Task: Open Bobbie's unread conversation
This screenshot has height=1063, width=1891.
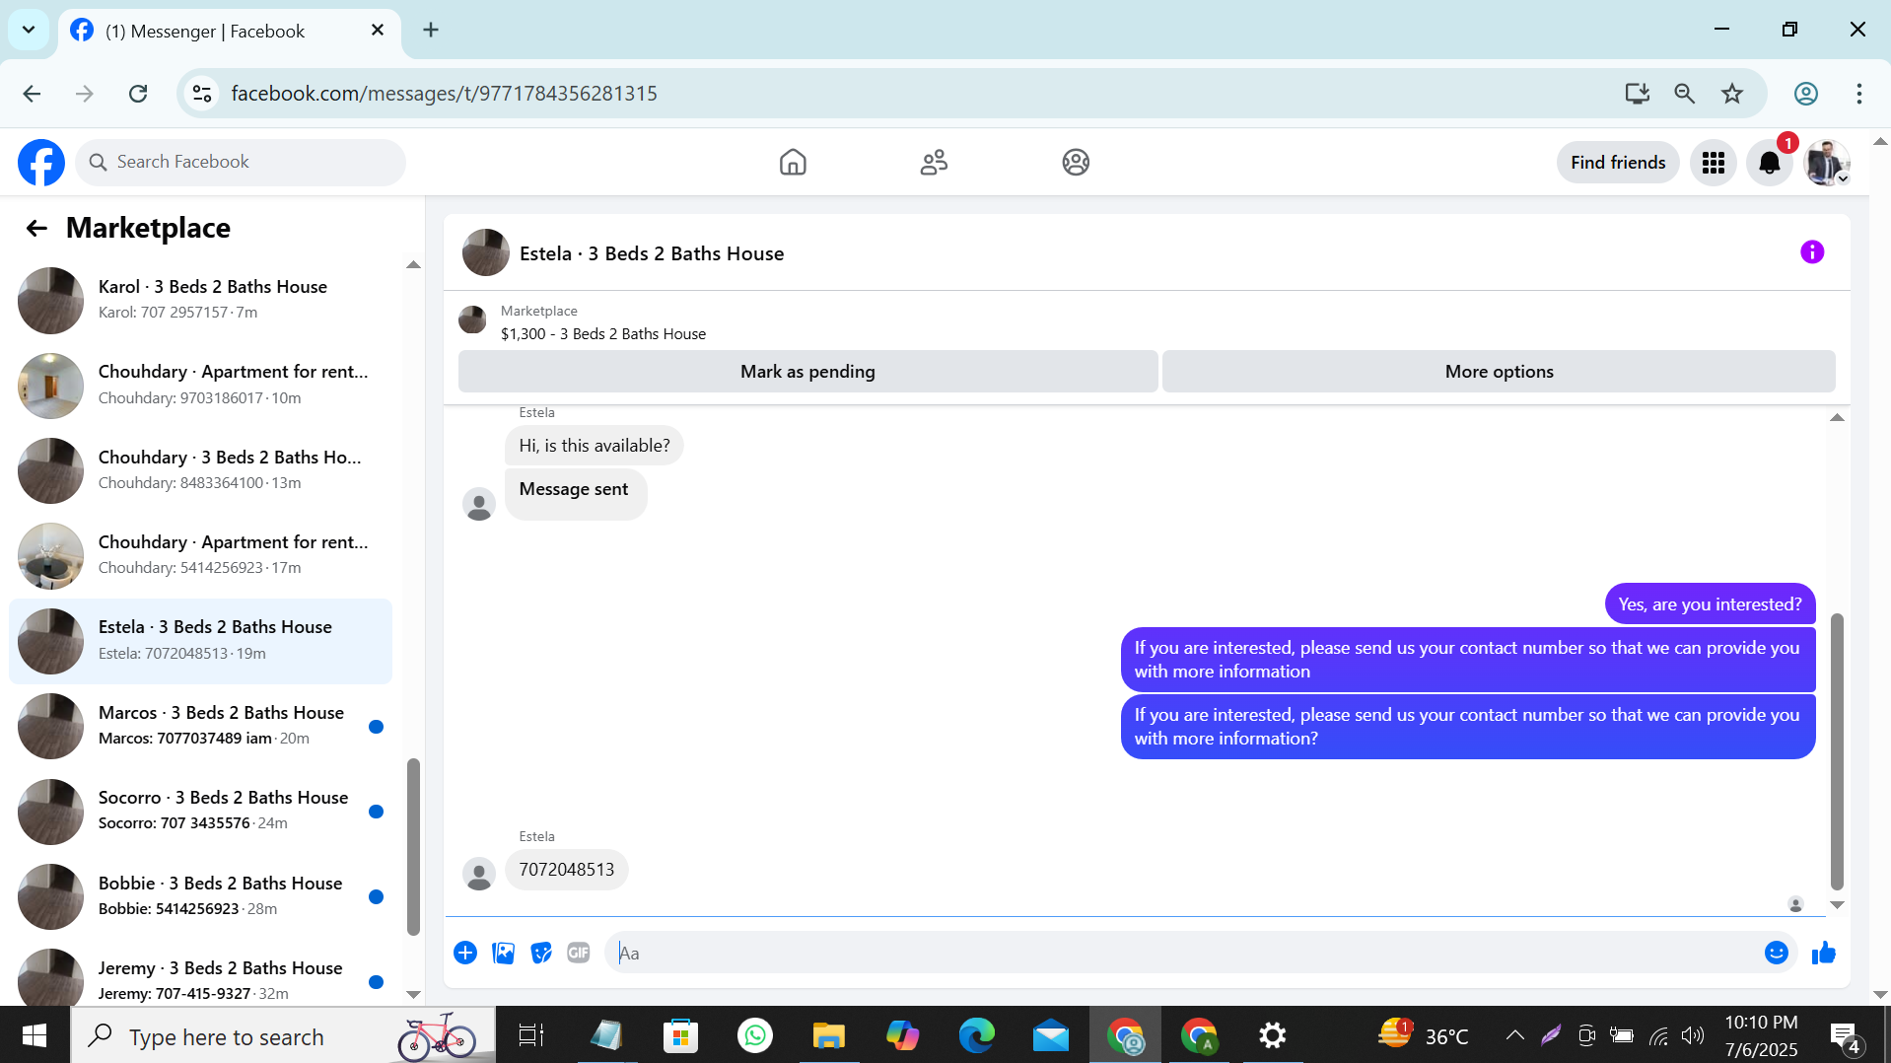Action: pyautogui.click(x=201, y=896)
